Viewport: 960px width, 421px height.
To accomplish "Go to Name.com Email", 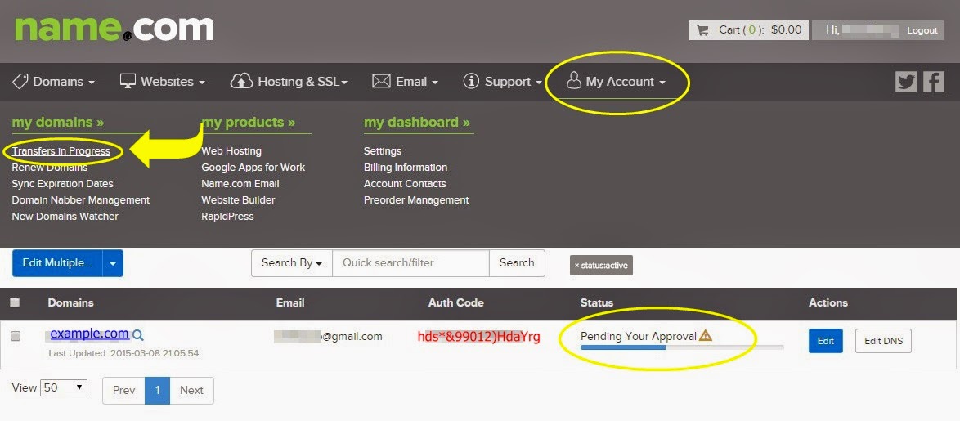I will point(240,184).
